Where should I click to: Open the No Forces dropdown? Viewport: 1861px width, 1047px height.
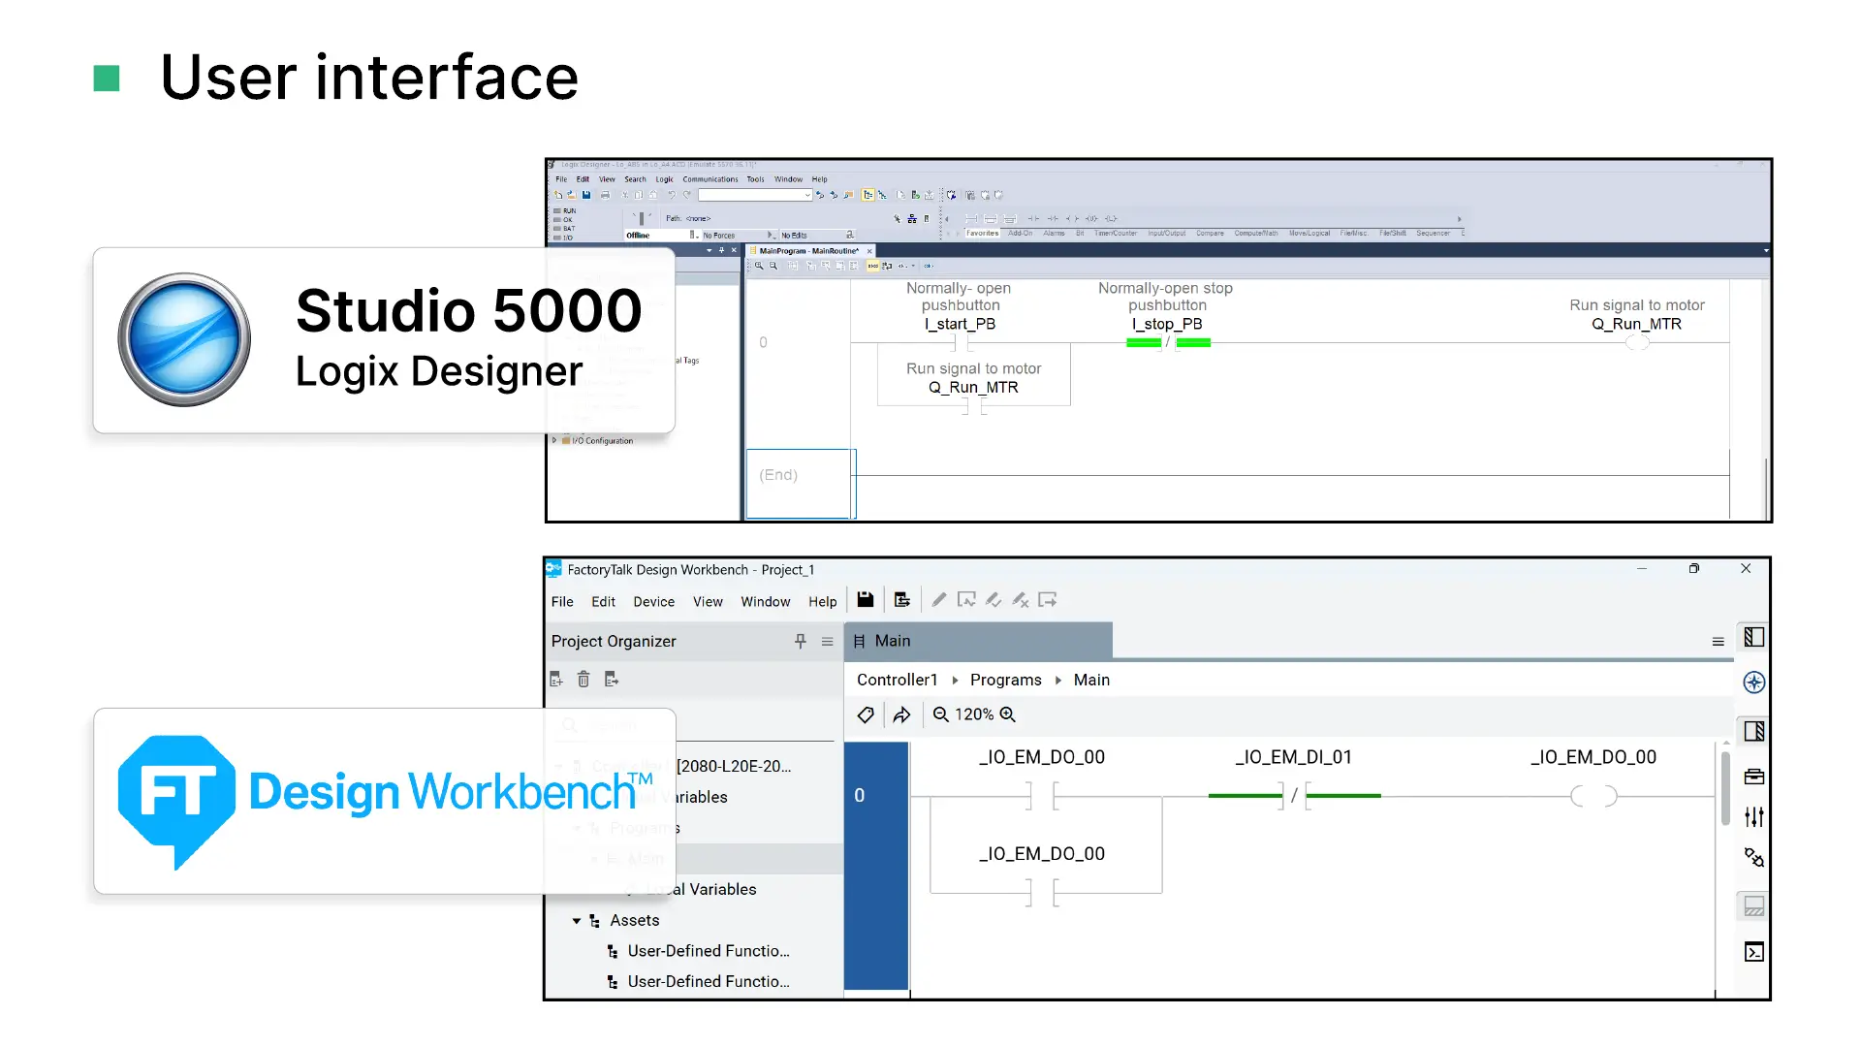click(x=772, y=236)
